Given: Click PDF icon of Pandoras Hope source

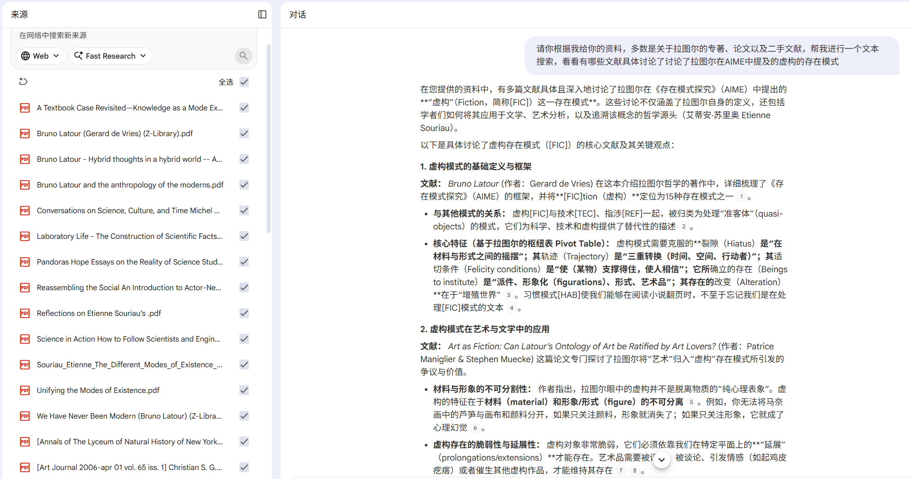Looking at the screenshot, I should click(25, 262).
